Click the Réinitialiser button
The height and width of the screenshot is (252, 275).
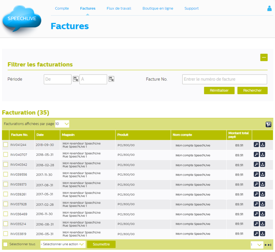click(x=219, y=90)
